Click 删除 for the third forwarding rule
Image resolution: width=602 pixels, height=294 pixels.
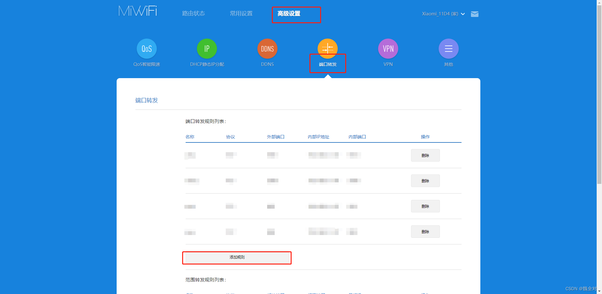425,206
